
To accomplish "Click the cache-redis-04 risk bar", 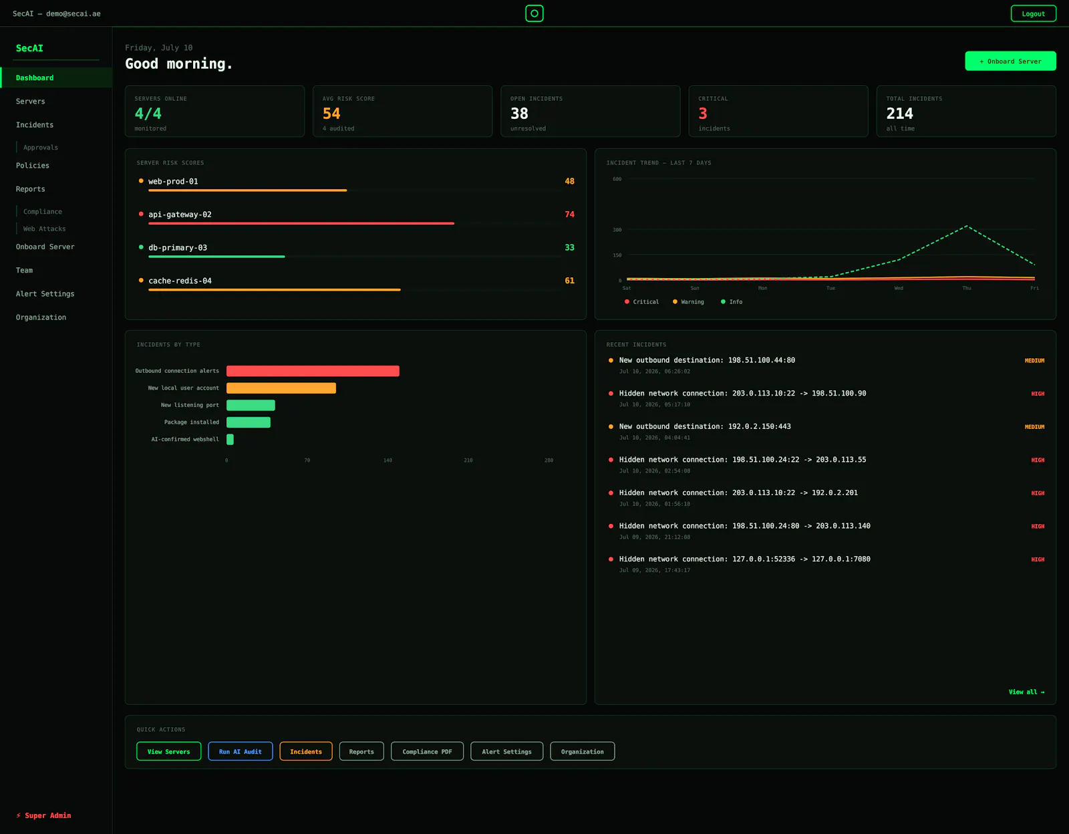I will (275, 290).
